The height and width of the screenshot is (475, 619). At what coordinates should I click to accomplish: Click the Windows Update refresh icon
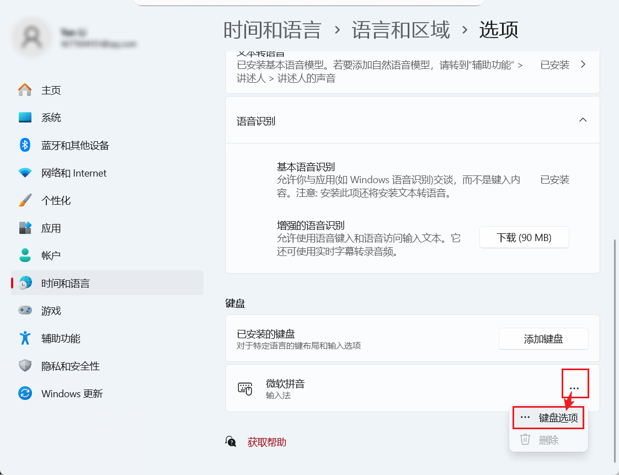pyautogui.click(x=25, y=393)
